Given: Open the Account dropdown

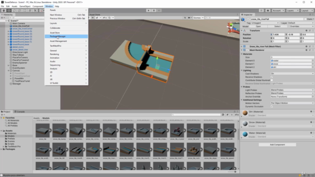Looking at the screenshot, I should pos(278,10).
